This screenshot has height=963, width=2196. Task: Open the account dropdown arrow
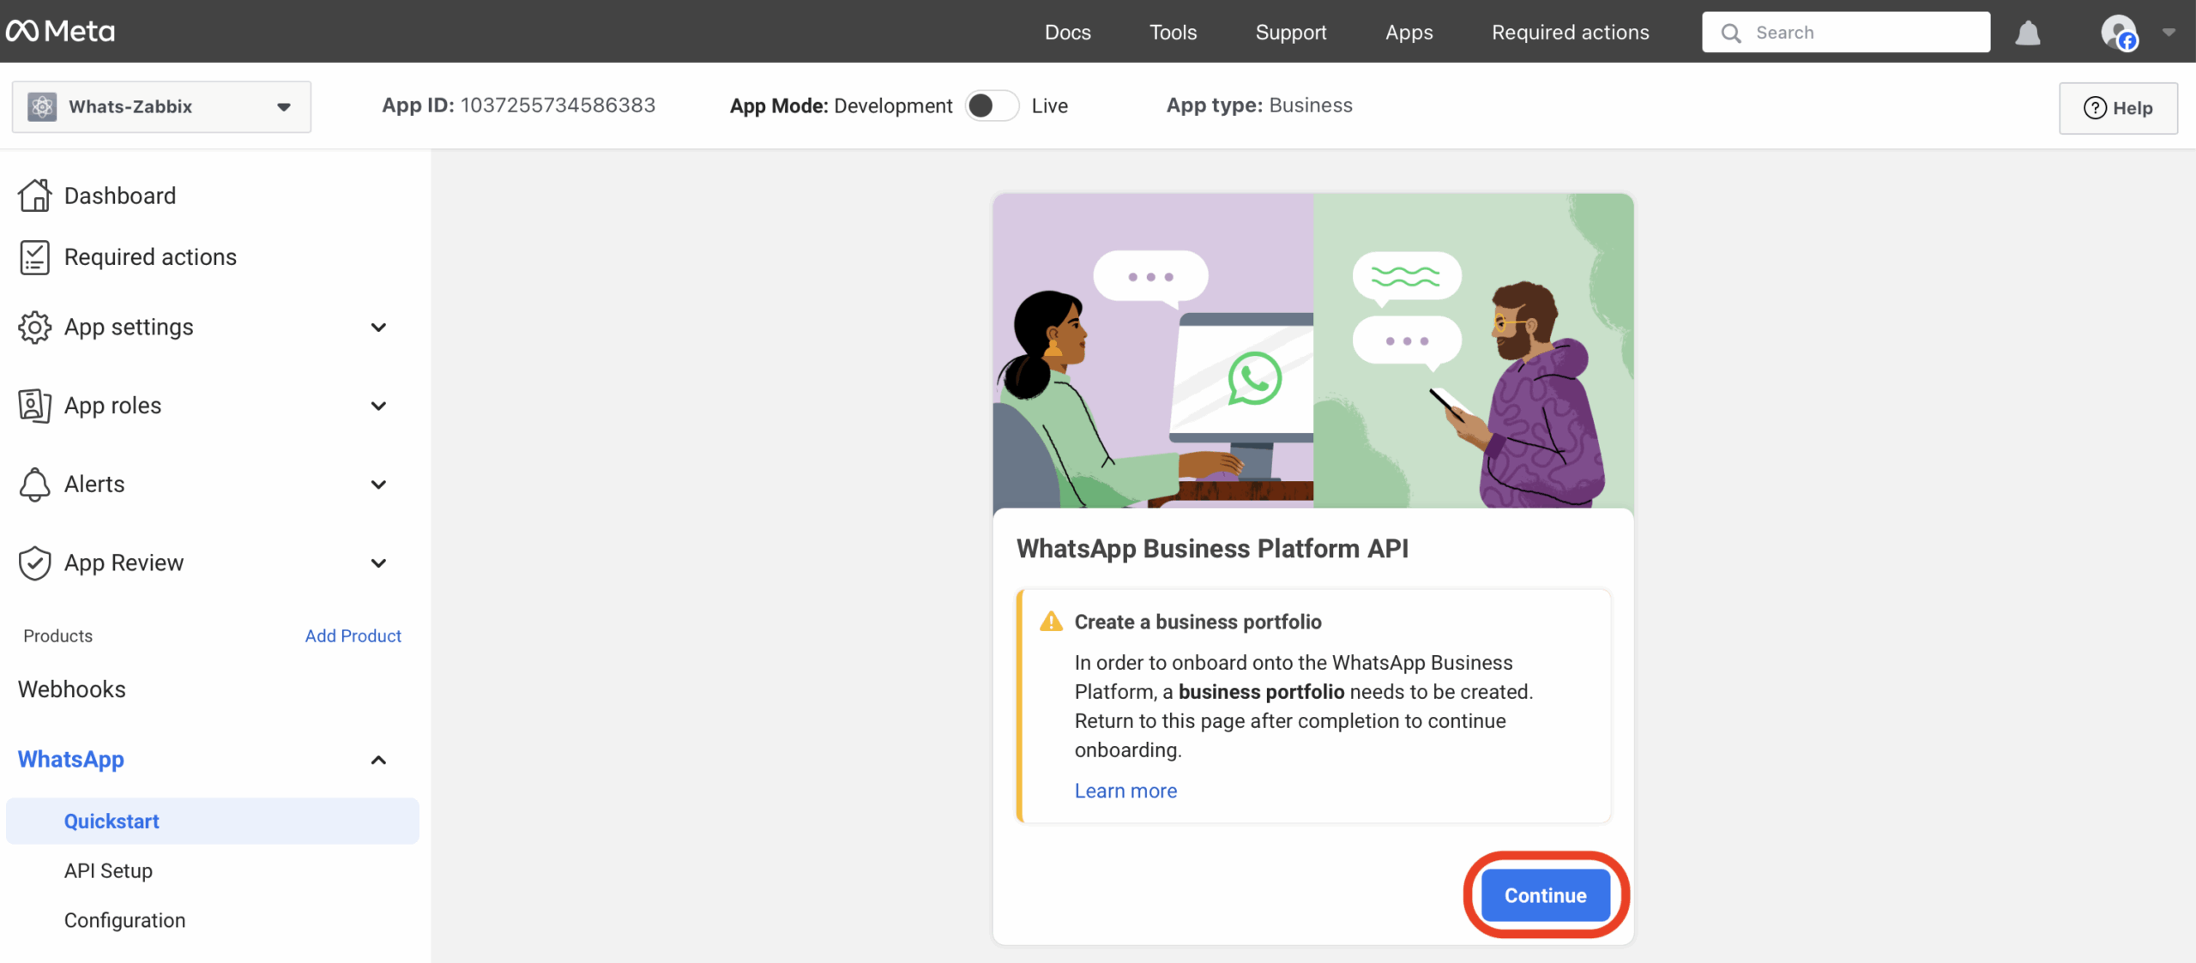[x=2169, y=33]
